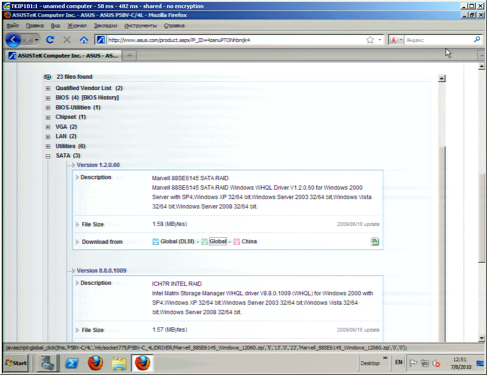Click the network tray icon

425,363
